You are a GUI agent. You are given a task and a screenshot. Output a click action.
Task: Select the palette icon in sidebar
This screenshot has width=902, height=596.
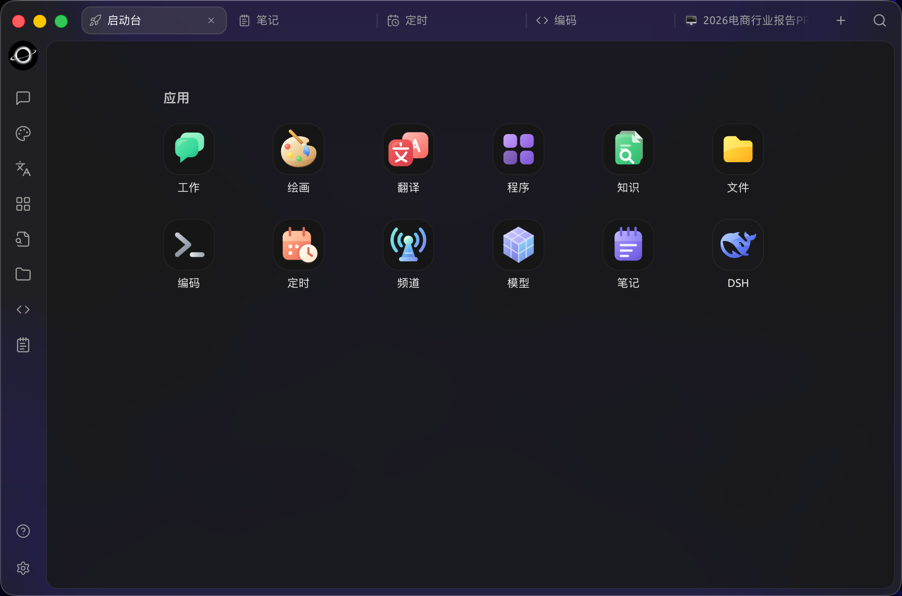coord(23,133)
